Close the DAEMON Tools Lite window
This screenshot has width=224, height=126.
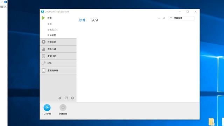click(x=196, y=12)
